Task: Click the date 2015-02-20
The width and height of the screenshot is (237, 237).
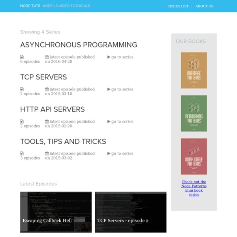Action: pos(62,126)
